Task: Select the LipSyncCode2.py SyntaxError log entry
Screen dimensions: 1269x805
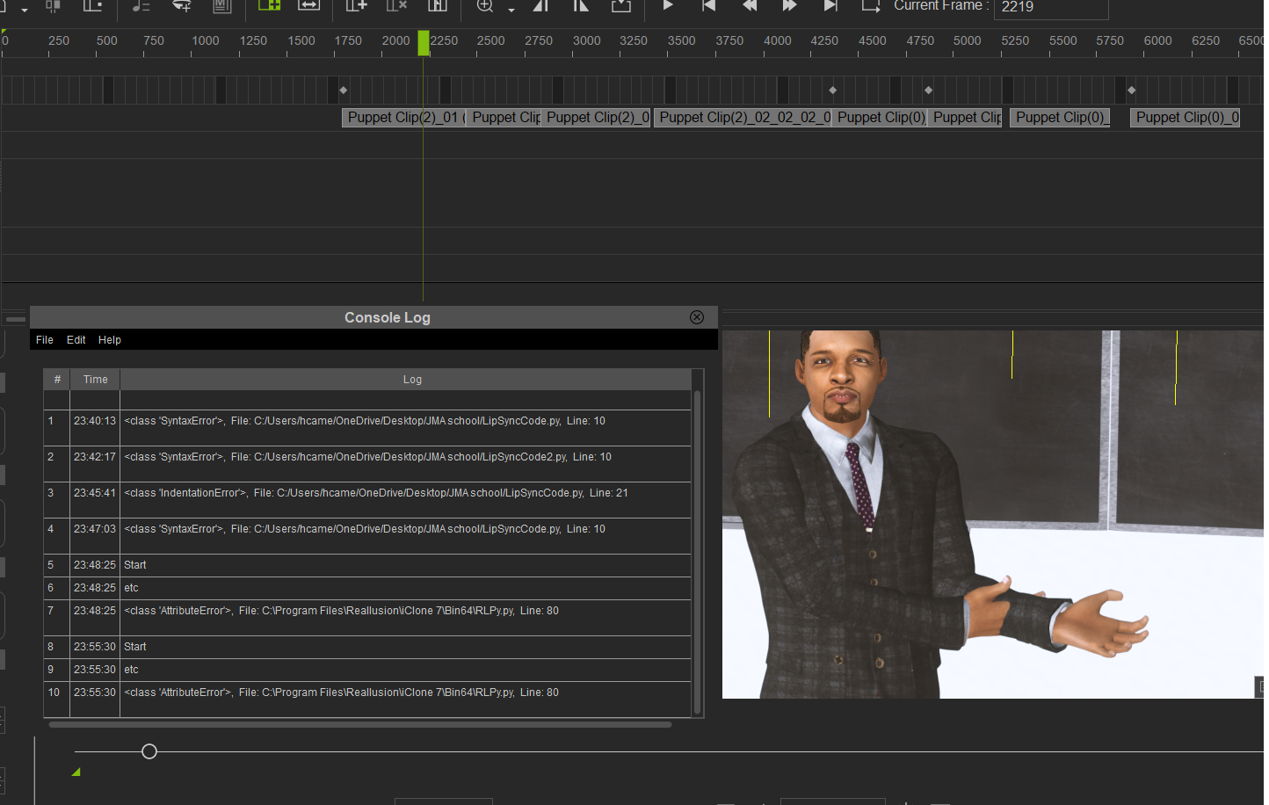Action: 367,464
